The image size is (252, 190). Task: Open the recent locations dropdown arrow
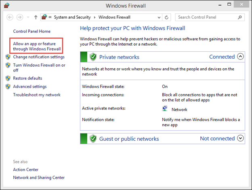click(28, 17)
